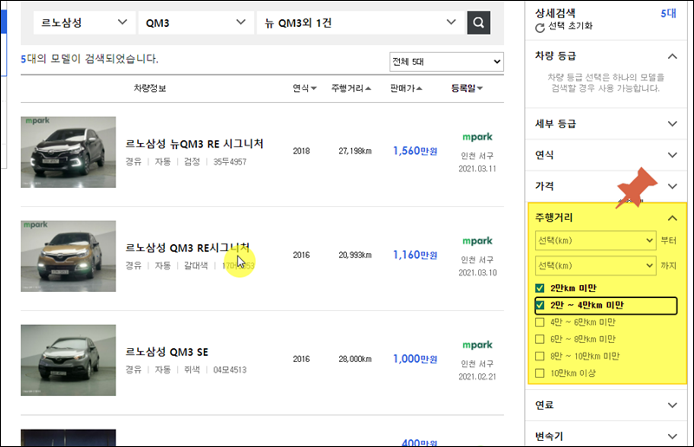Sort by 판매가 column header
This screenshot has width=694, height=447.
coord(406,88)
